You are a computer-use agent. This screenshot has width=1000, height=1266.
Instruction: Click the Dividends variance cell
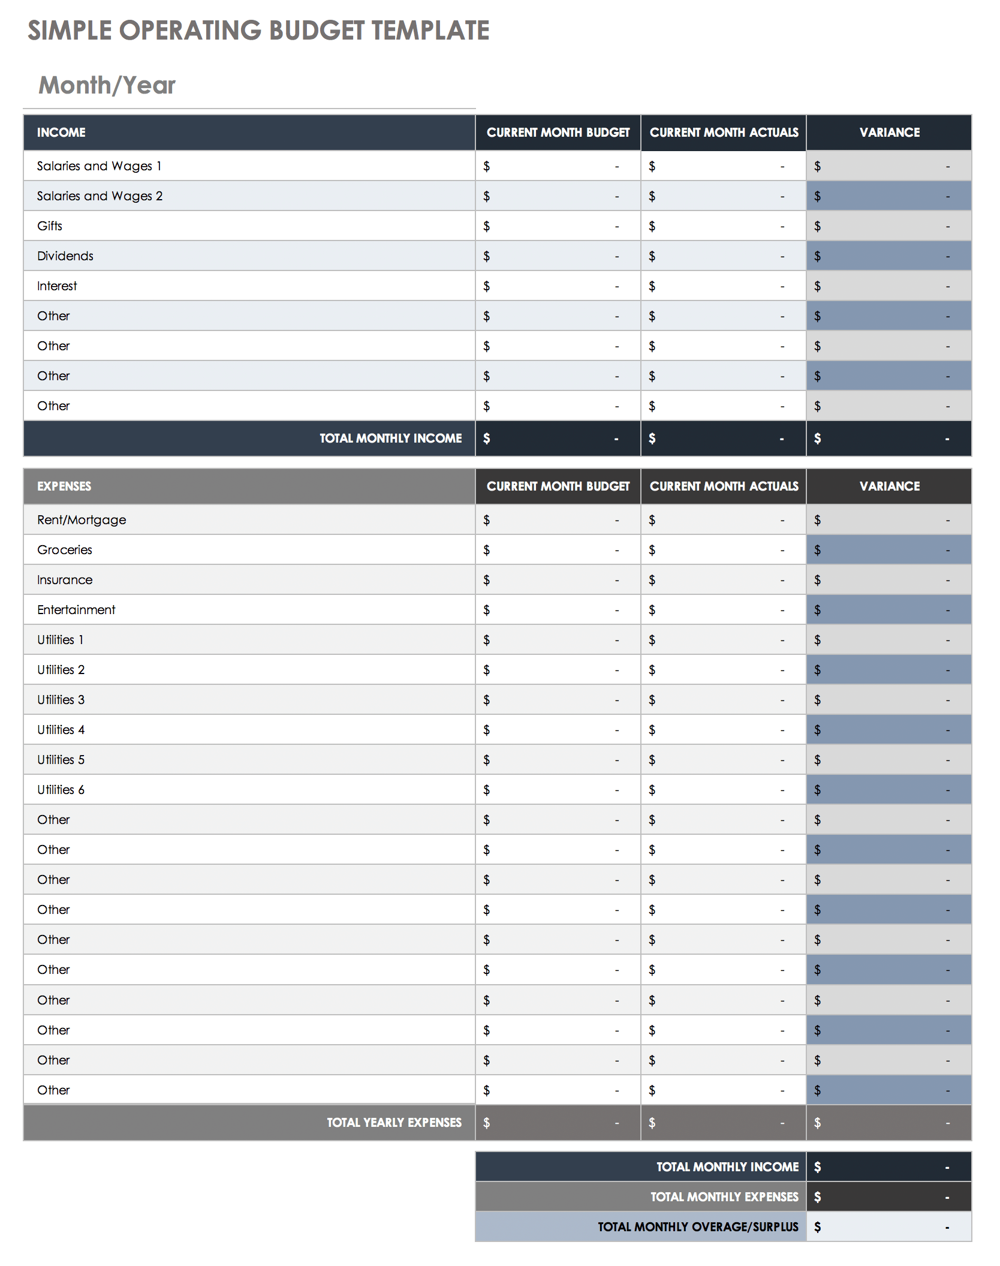pos(888,256)
